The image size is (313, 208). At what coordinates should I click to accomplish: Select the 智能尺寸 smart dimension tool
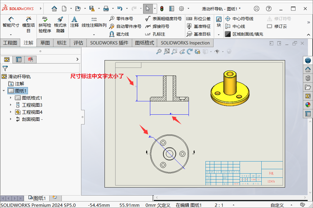click(x=11, y=22)
